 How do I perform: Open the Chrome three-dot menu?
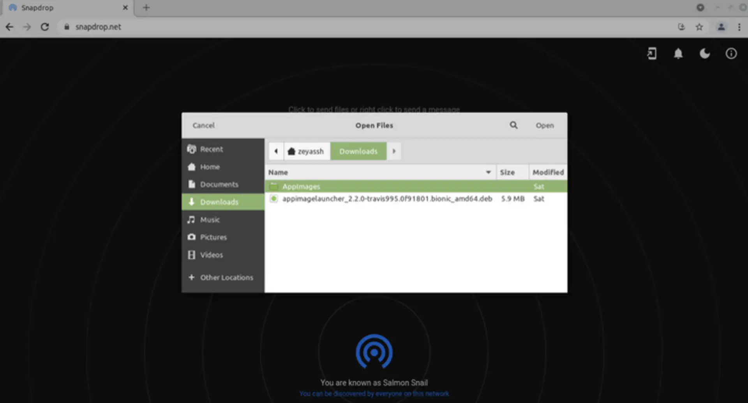[x=739, y=27]
